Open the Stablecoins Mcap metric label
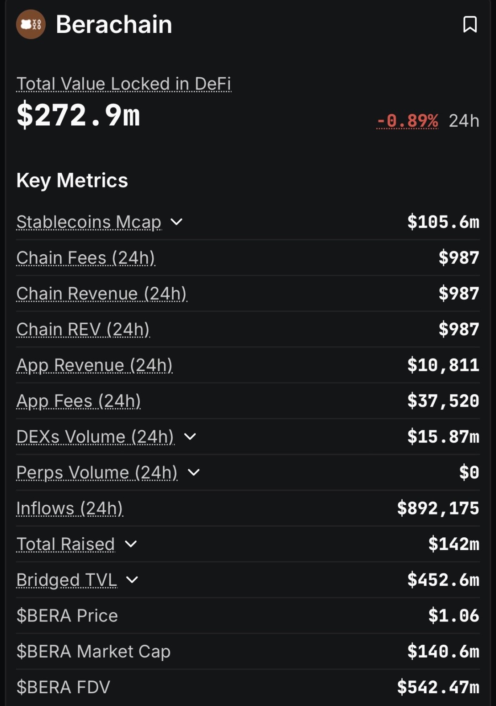 click(x=89, y=222)
